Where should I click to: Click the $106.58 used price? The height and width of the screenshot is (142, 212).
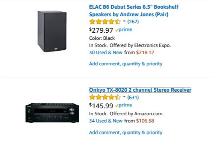[x=145, y=121]
